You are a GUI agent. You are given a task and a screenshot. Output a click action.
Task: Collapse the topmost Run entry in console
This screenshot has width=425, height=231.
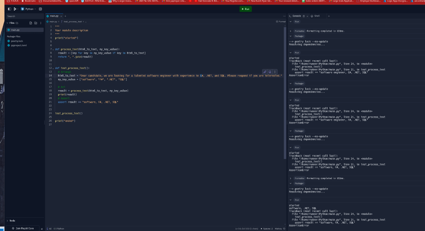290,22
